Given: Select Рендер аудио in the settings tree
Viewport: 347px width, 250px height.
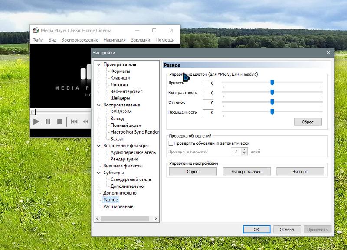Looking at the screenshot, I should tap(124, 159).
